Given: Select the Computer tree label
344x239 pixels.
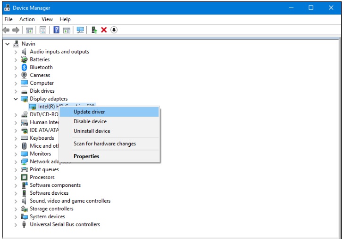Looking at the screenshot, I should [42, 83].
